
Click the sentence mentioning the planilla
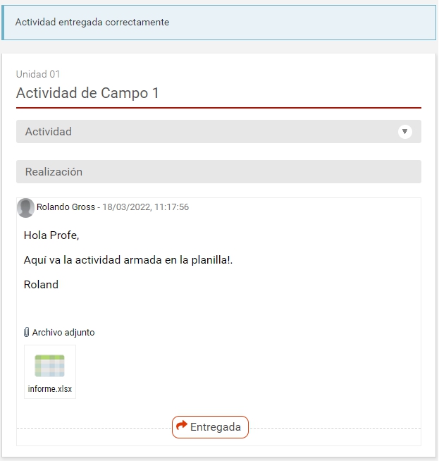click(128, 260)
